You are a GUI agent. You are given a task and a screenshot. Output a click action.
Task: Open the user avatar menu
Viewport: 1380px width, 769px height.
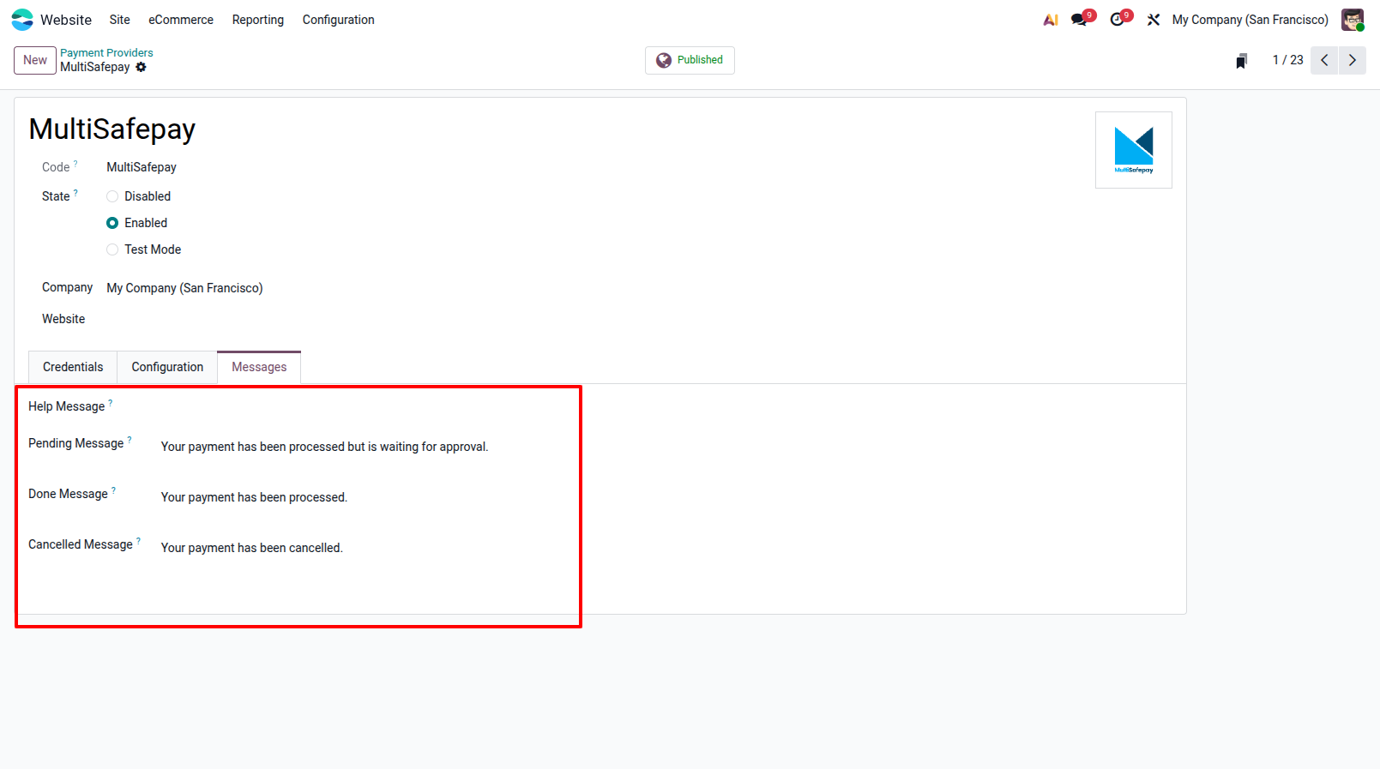click(1353, 20)
